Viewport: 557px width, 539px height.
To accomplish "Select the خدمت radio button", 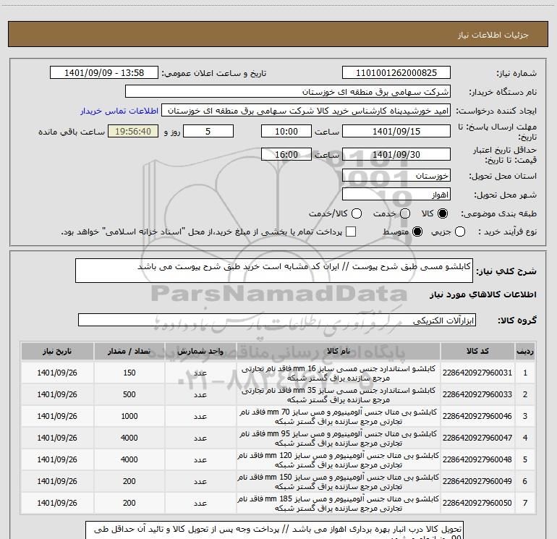I will coord(404,214).
